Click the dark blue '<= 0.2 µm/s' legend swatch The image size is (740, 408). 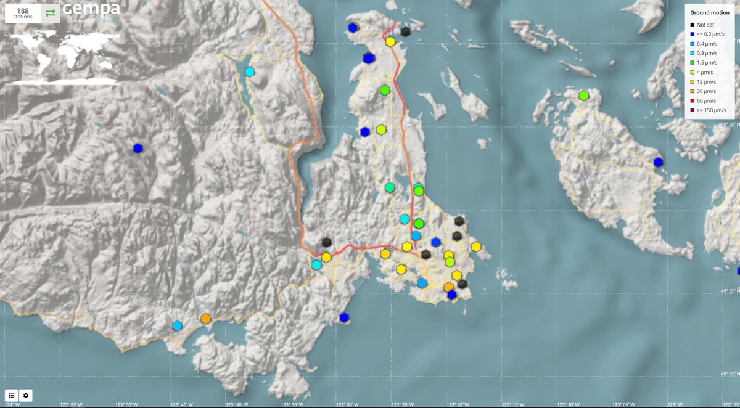693,34
